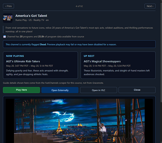The image size is (162, 143).
Task: Select 'AGT's Magical Showstoppers' program title
Action: pyautogui.click(x=102, y=61)
